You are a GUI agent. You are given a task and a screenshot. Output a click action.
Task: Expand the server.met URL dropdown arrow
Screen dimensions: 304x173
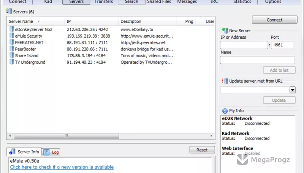[x=293, y=90]
